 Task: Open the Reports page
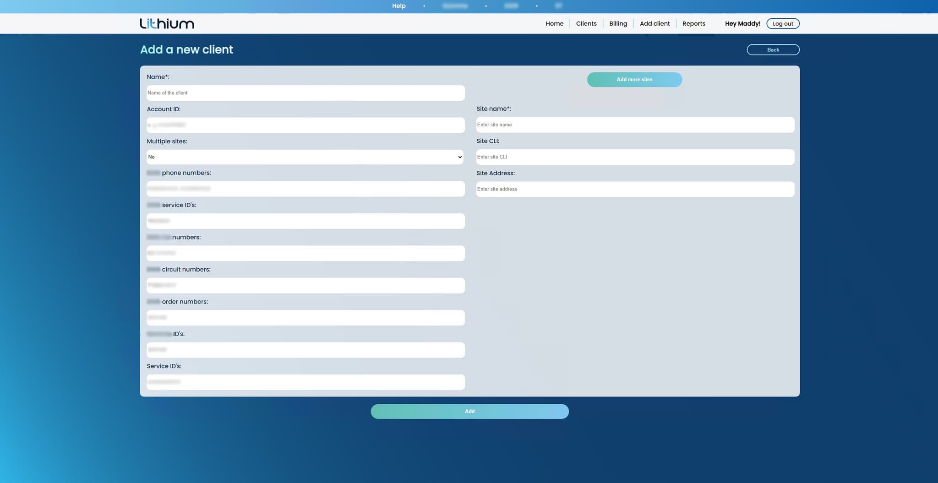click(693, 24)
